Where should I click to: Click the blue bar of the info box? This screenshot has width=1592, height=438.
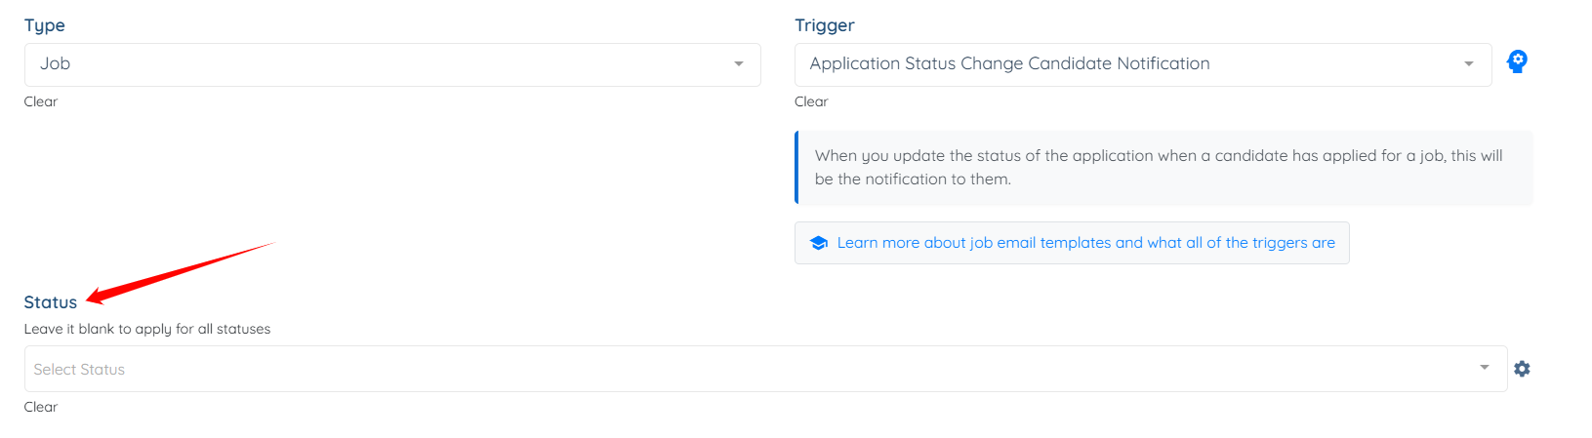click(796, 168)
